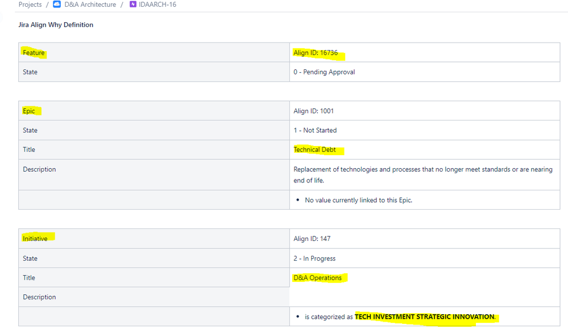Open the Projects breadcrumb link
Image resolution: width=568 pixels, height=333 pixels.
tap(30, 5)
